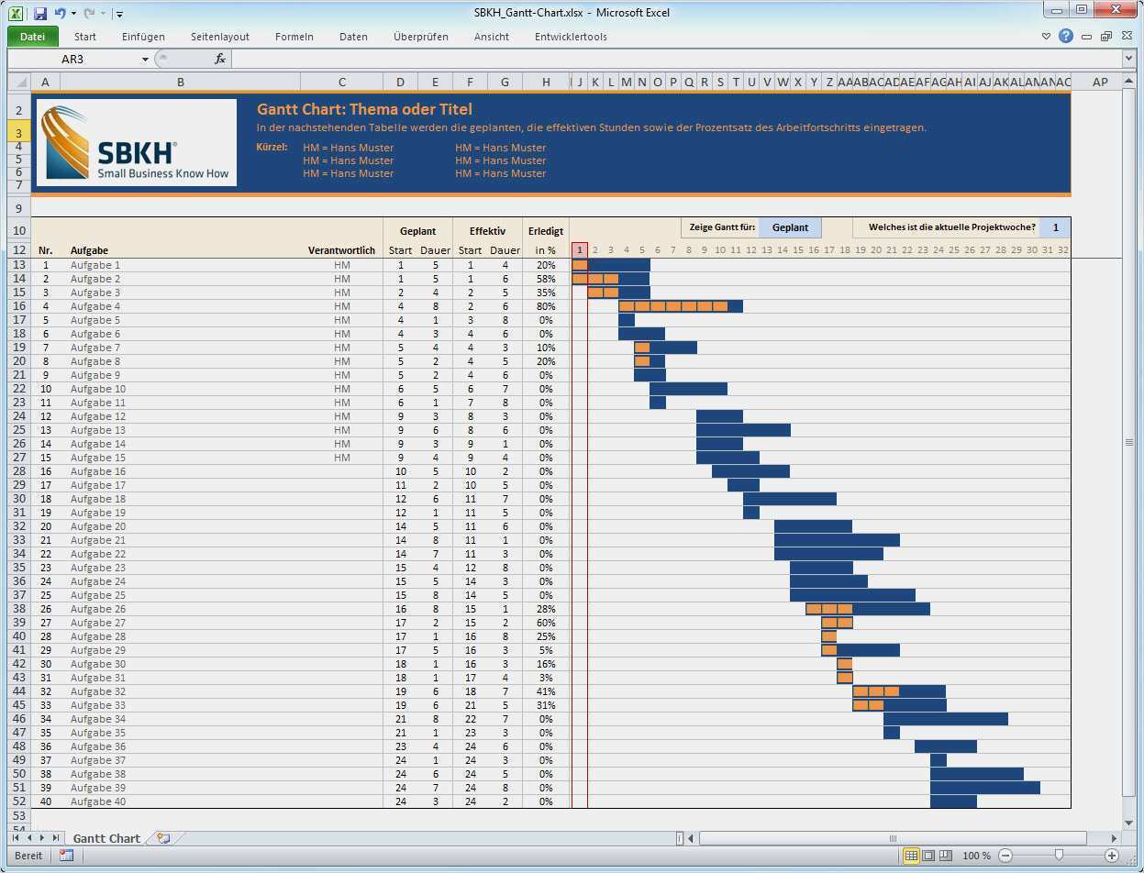The width and height of the screenshot is (1144, 873).
Task: Switch to Page Layout view in status bar
Action: pyautogui.click(x=928, y=856)
